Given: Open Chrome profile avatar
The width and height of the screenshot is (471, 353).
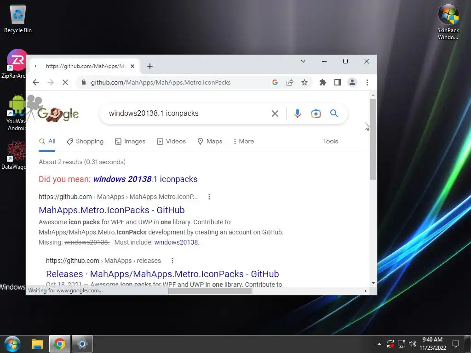Looking at the screenshot, I should (352, 82).
